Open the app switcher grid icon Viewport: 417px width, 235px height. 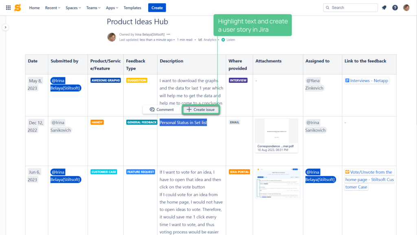(8, 7)
